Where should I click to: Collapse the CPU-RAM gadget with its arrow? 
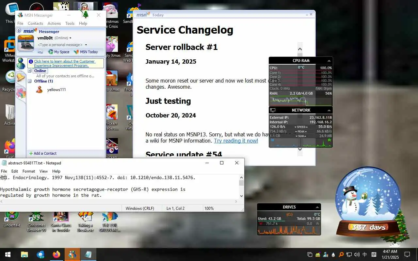pos(329,61)
